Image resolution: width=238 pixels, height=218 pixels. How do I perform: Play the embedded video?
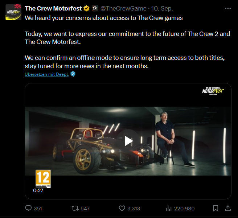[128, 141]
